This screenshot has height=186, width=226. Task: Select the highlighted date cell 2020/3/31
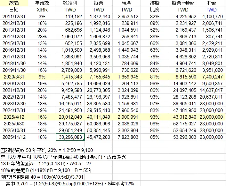13,77
